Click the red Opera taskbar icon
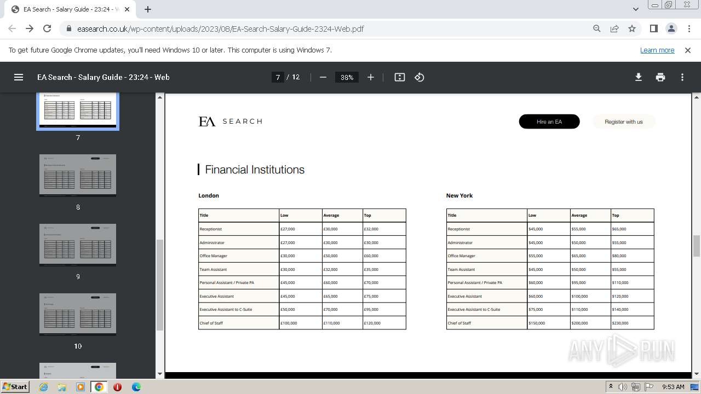The width and height of the screenshot is (701, 394). tap(117, 387)
